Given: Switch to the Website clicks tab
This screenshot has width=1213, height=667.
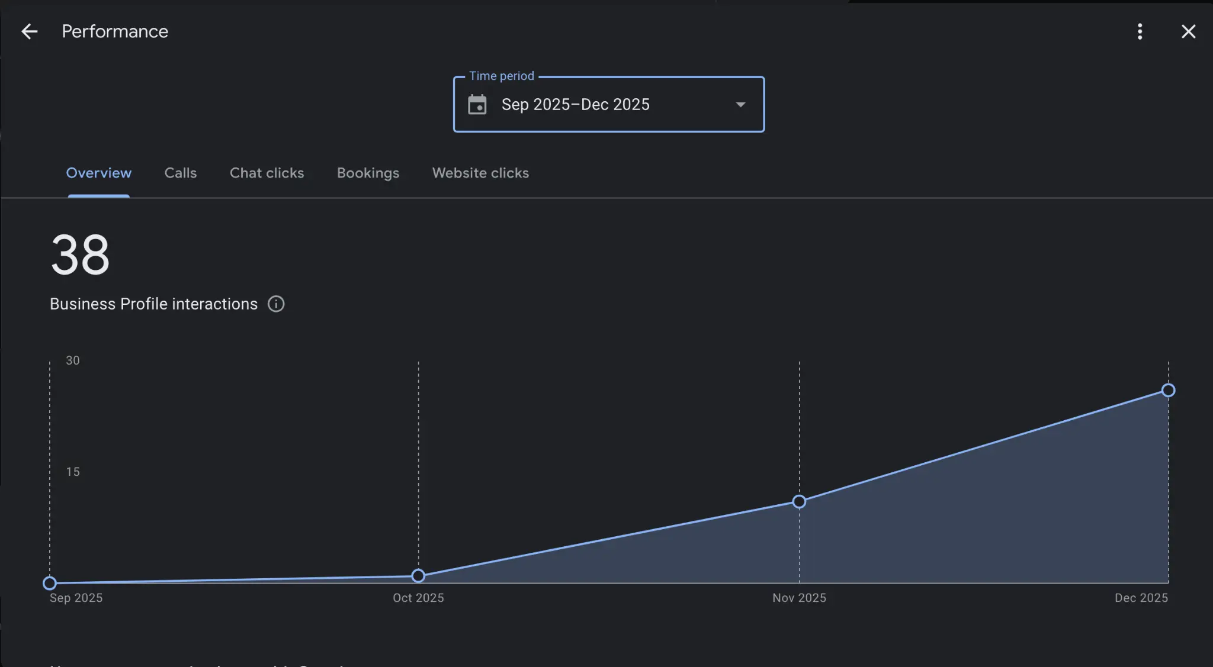Looking at the screenshot, I should [x=480, y=173].
